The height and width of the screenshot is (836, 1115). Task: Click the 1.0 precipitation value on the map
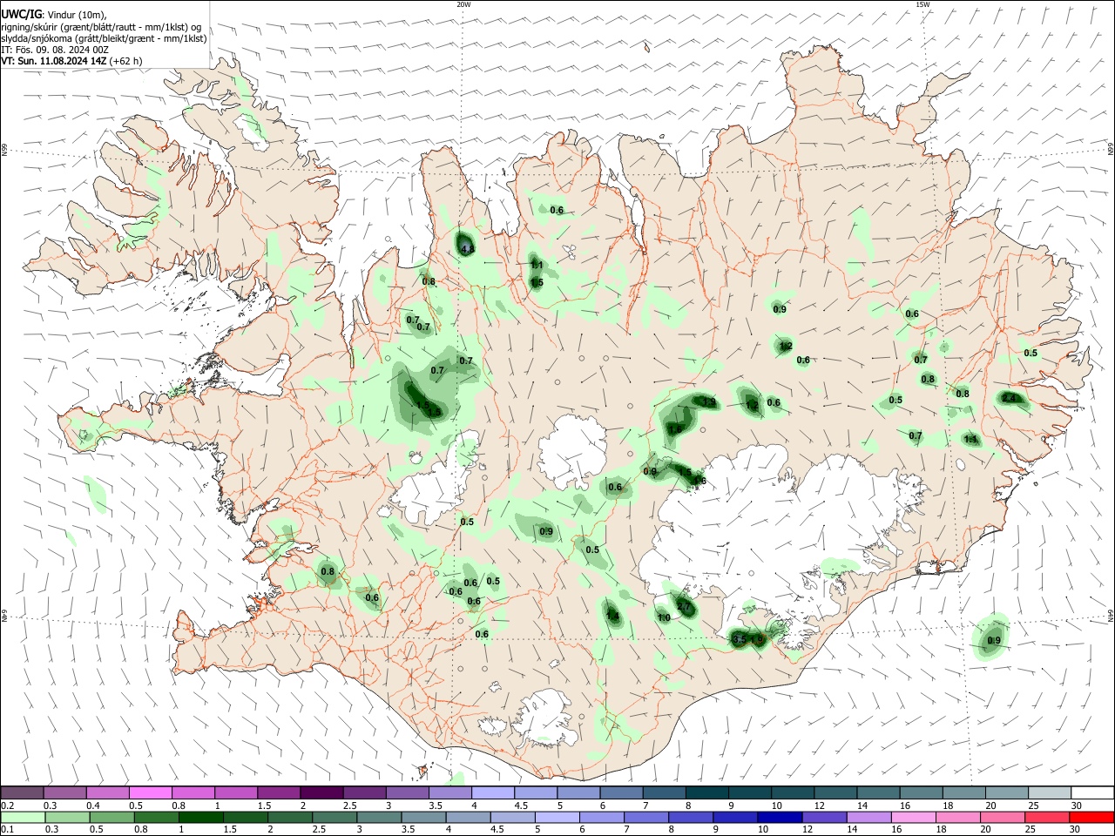[x=664, y=618]
